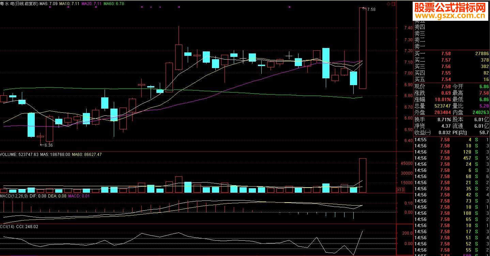The height and width of the screenshot is (256, 490).
Task: Click the VOLUME: 523747.63 label
Action: click(x=19, y=155)
